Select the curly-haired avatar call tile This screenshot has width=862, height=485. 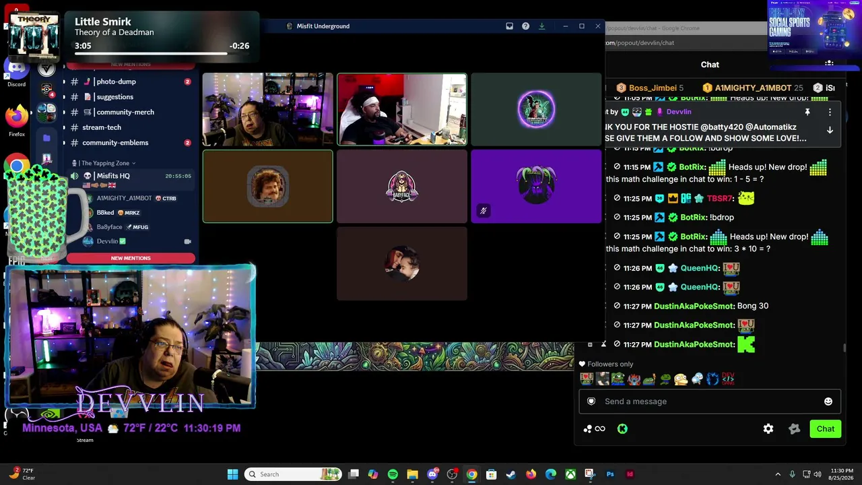click(x=268, y=186)
